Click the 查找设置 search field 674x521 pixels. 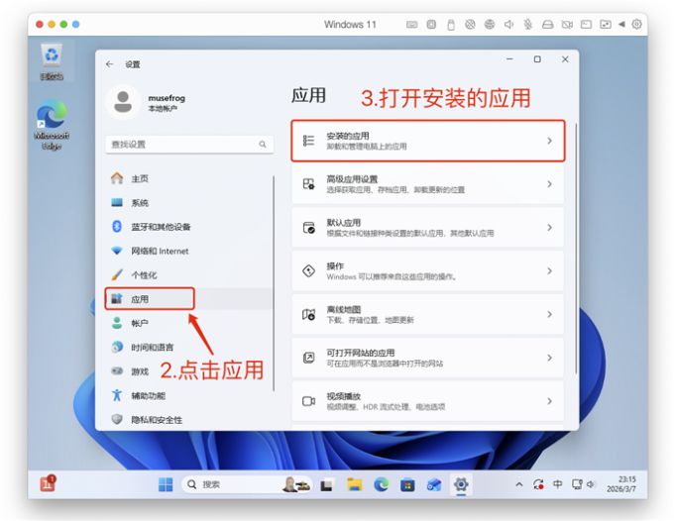(189, 145)
